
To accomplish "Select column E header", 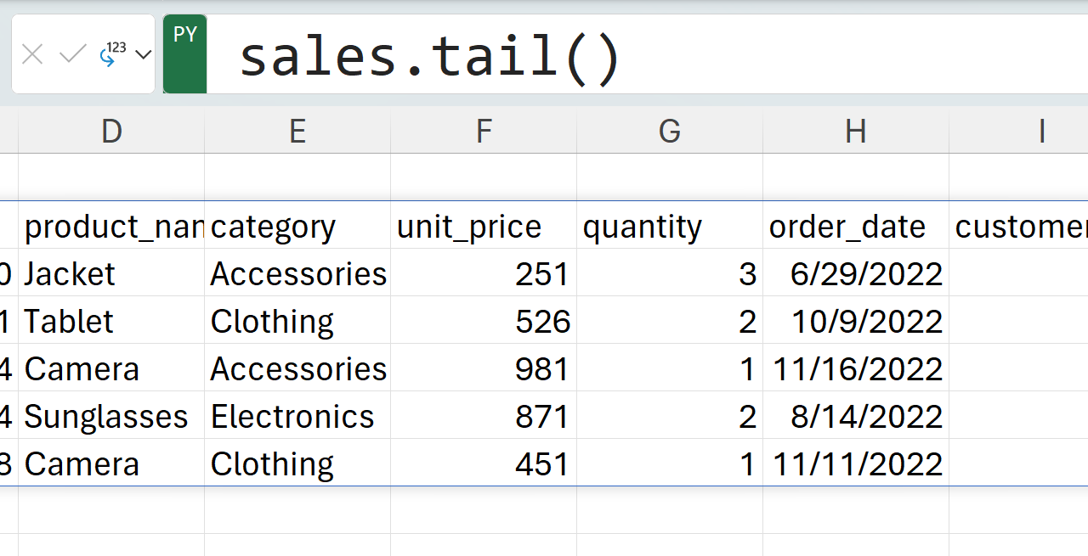I will coord(297,132).
